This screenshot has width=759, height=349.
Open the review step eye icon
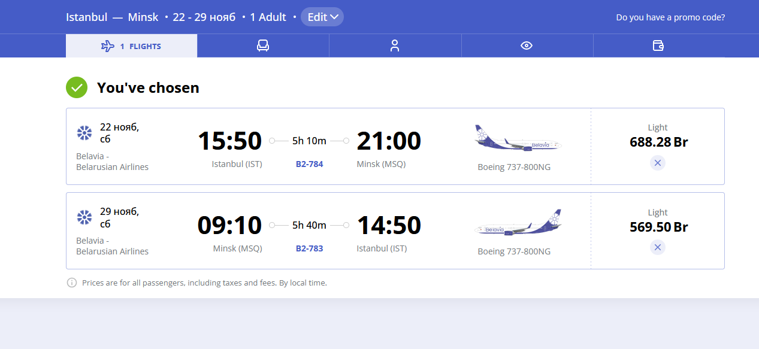pos(527,45)
